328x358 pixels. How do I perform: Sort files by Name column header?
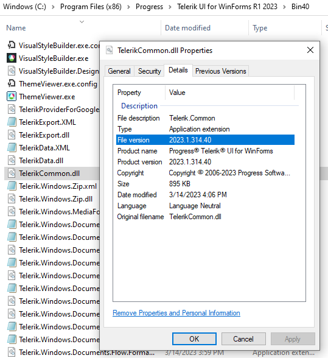tap(16, 28)
